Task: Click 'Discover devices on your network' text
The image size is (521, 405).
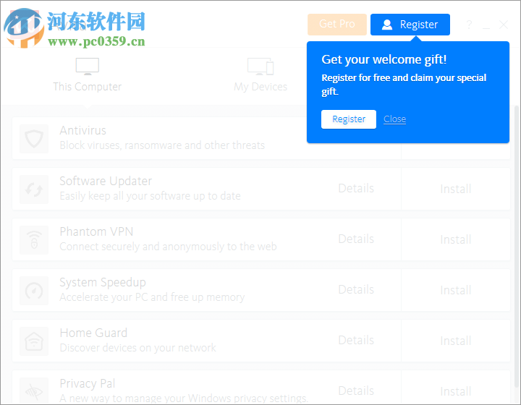Action: tap(138, 348)
